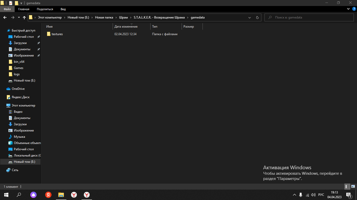Go forward in folder history
The image size is (357, 200).
pyautogui.click(x=13, y=17)
